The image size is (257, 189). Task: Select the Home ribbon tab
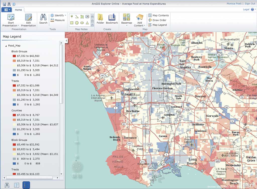pos(18,10)
